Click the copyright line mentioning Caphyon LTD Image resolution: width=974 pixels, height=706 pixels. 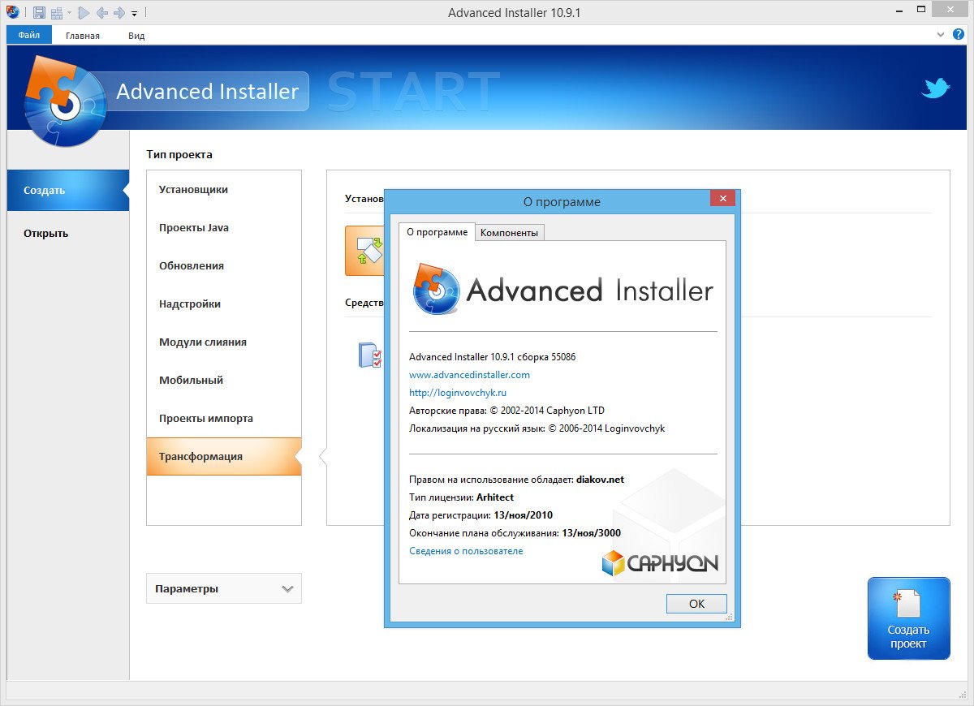[x=506, y=411]
